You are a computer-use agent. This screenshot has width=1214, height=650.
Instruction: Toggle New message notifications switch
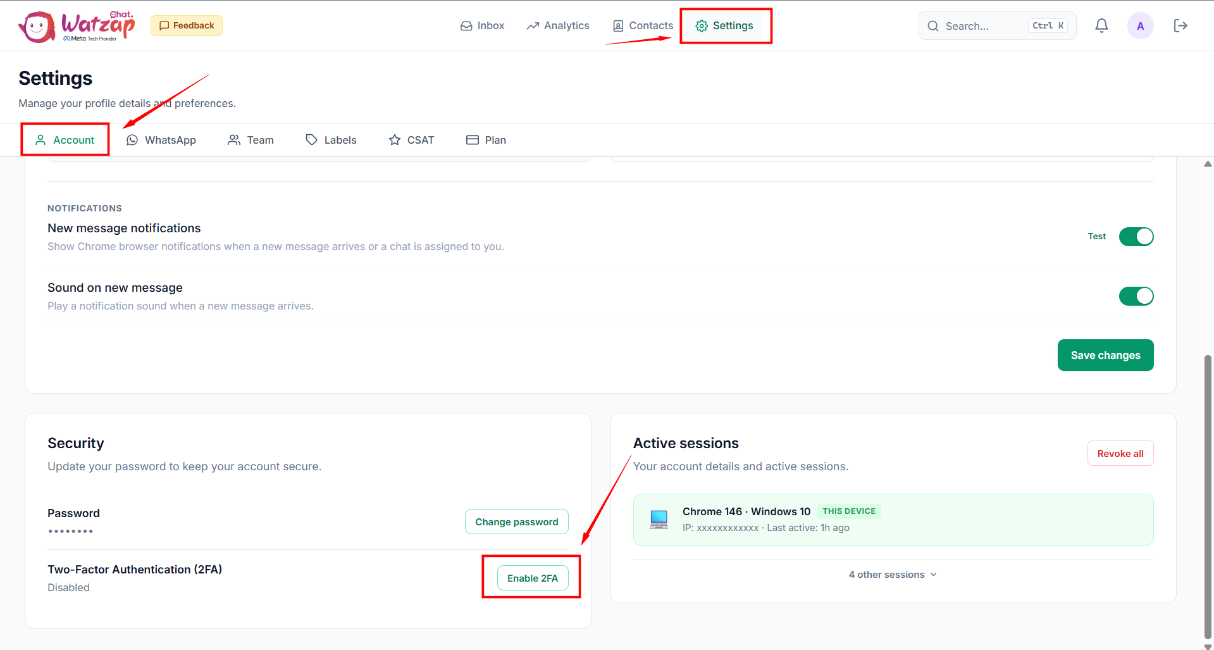[1136, 237]
